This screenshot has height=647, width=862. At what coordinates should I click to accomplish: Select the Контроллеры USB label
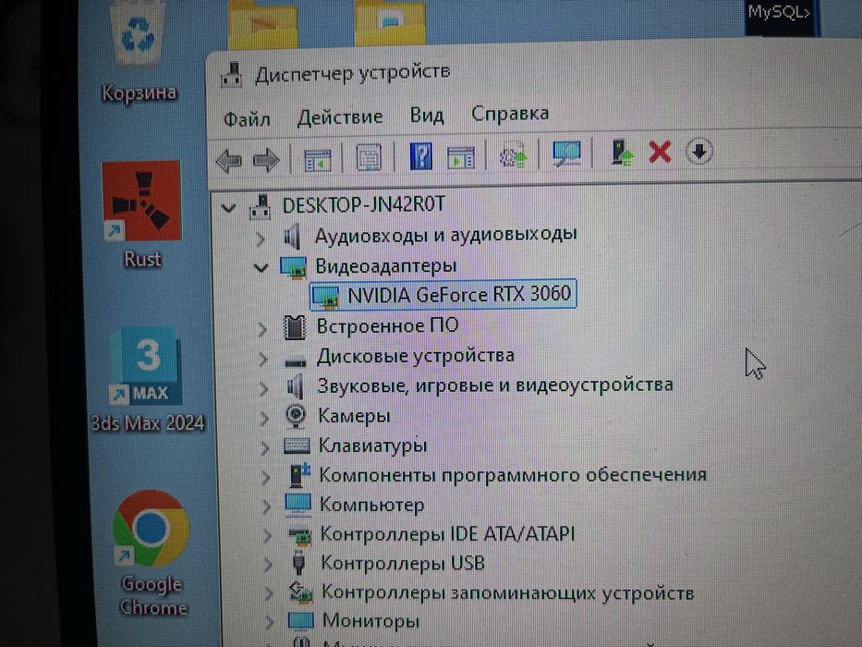pyautogui.click(x=403, y=564)
